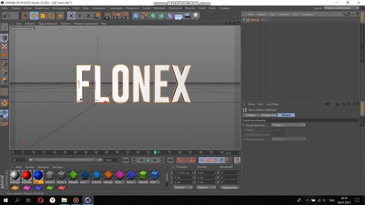Select the pink Rosa material
Viewport: 365px width, 205px height.
119,176
